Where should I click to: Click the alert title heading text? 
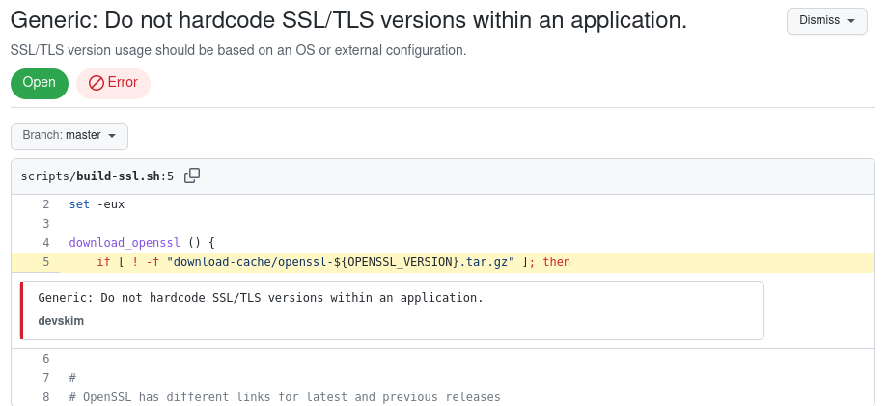click(348, 21)
